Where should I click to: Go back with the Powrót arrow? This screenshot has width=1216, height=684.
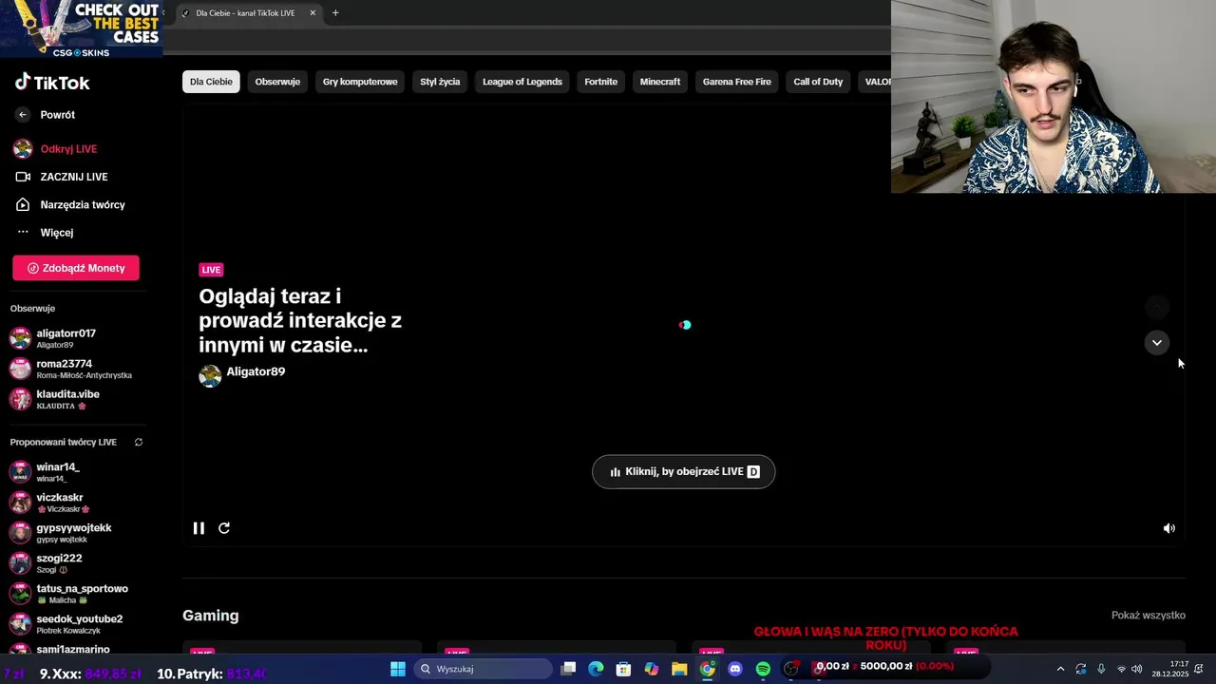[x=23, y=115]
